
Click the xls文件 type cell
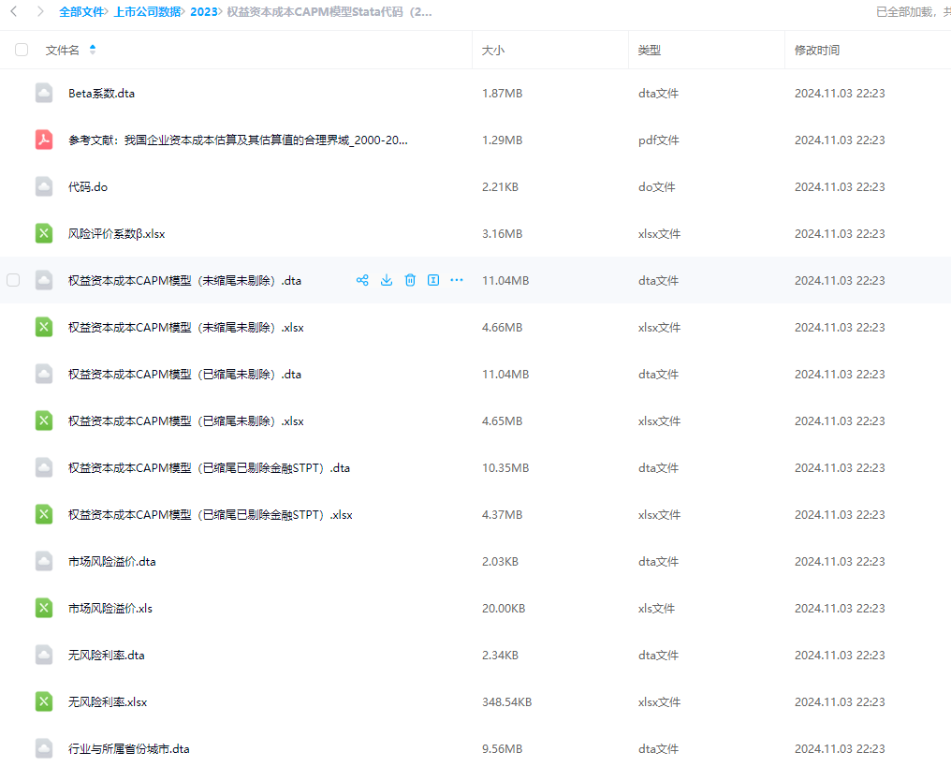[x=655, y=609]
